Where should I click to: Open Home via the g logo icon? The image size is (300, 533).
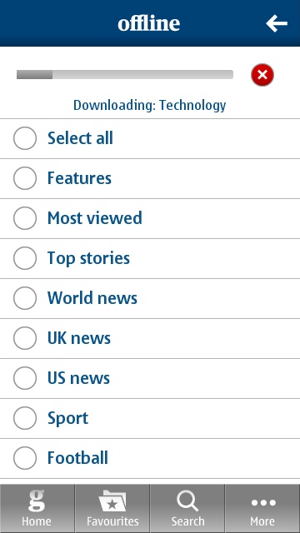coord(37,501)
